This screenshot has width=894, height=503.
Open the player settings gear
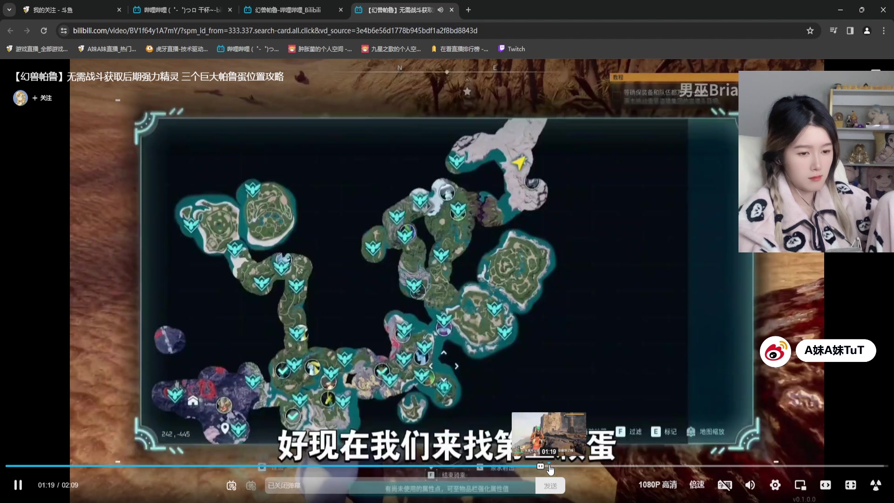775,485
